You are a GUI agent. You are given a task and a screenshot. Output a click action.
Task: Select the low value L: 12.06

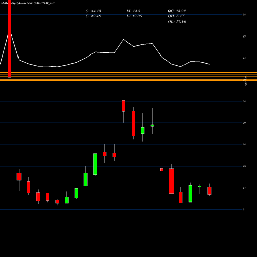[x=134, y=16]
